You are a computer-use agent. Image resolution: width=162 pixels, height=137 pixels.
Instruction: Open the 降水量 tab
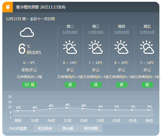pos(68,128)
